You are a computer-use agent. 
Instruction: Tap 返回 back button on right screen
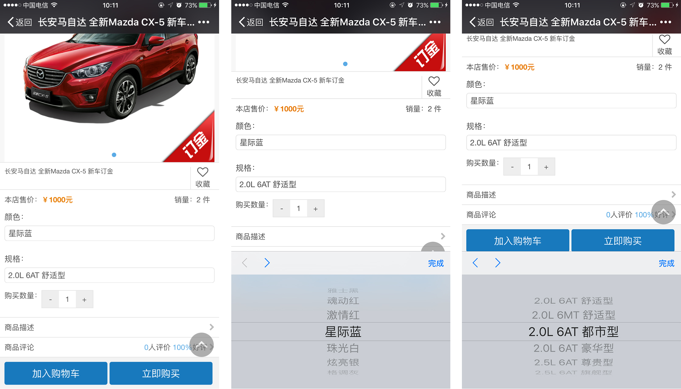481,22
